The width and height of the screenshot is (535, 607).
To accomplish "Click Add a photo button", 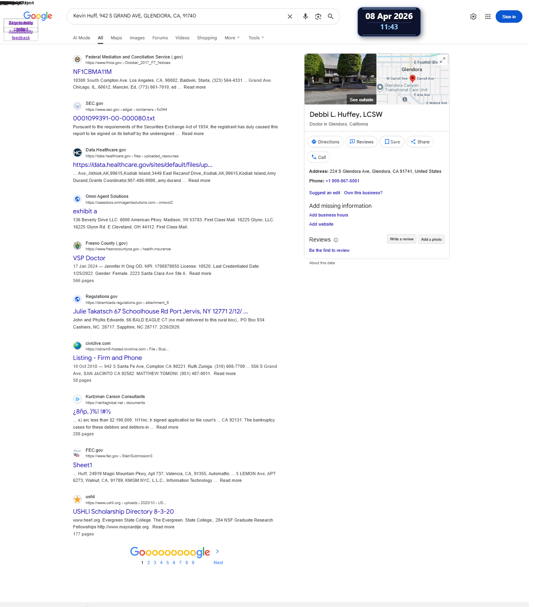I will [431, 239].
